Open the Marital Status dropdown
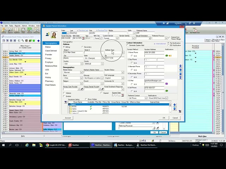This screenshot has height=169, width=226. tap(81, 73)
